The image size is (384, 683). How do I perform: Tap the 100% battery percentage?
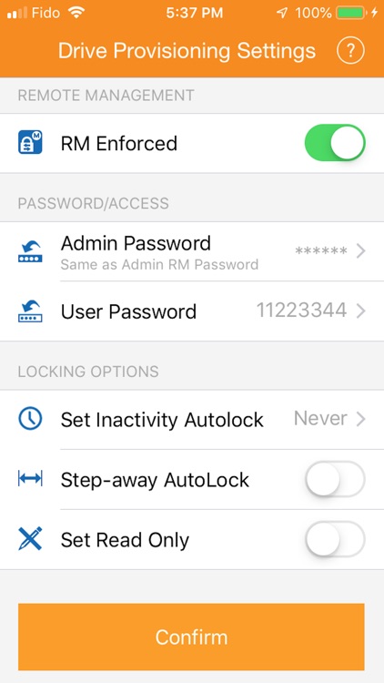point(313,13)
